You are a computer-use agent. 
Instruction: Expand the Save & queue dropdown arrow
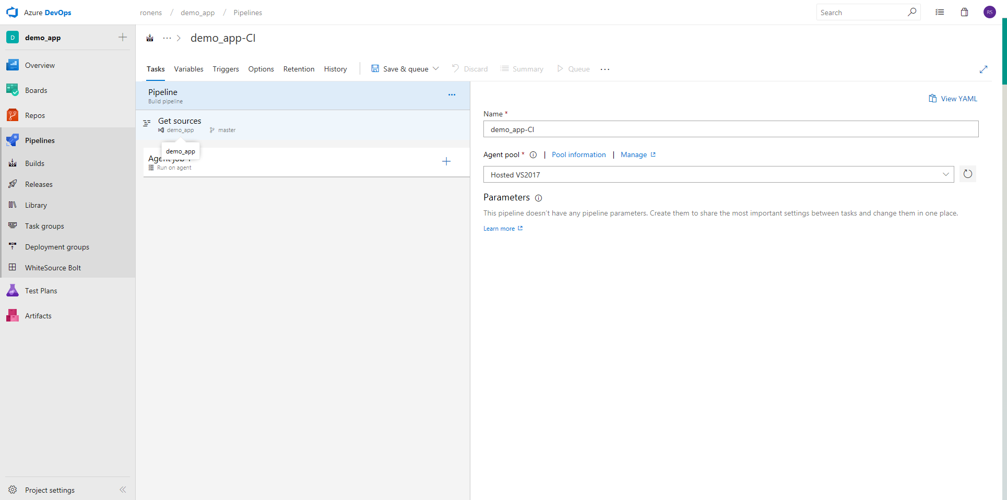pos(436,68)
